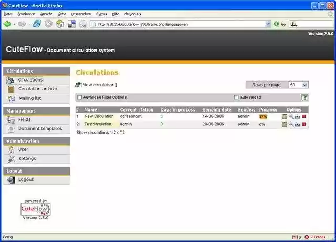This screenshot has height=242, width=336.
Task: Click the 7 Errors status bar indicator
Action: point(315,237)
